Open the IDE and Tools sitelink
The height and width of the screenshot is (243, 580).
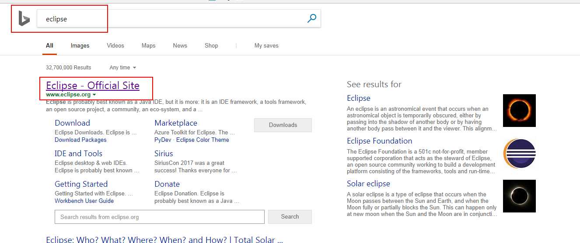point(78,154)
